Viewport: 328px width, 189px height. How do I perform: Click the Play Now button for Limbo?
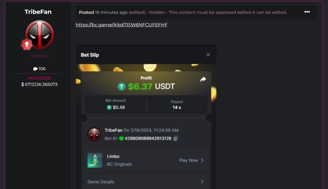[x=191, y=160]
